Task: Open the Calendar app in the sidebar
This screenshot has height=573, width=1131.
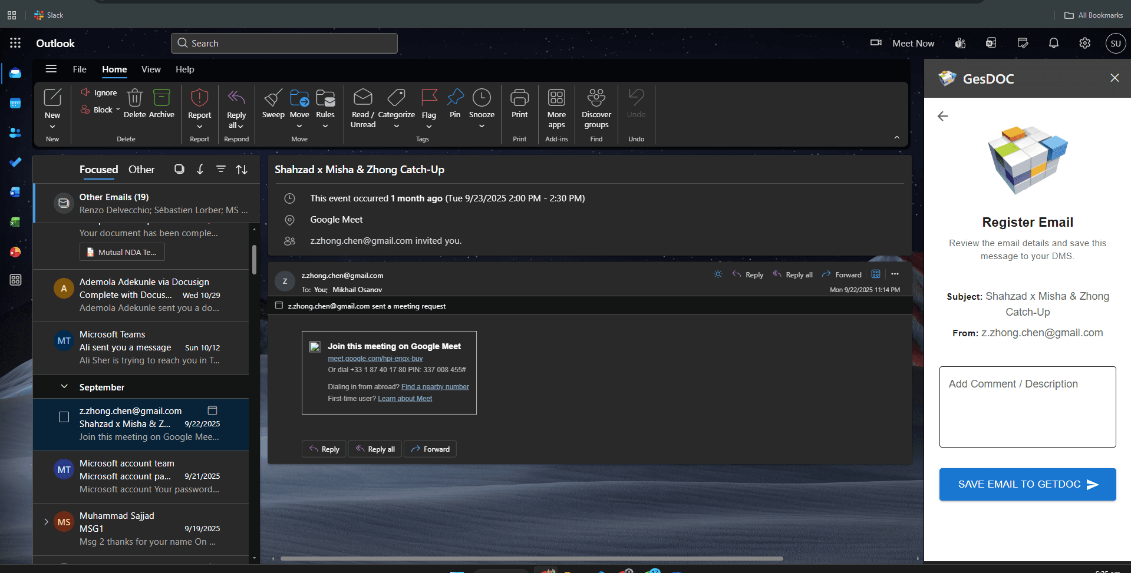Action: pos(15,104)
